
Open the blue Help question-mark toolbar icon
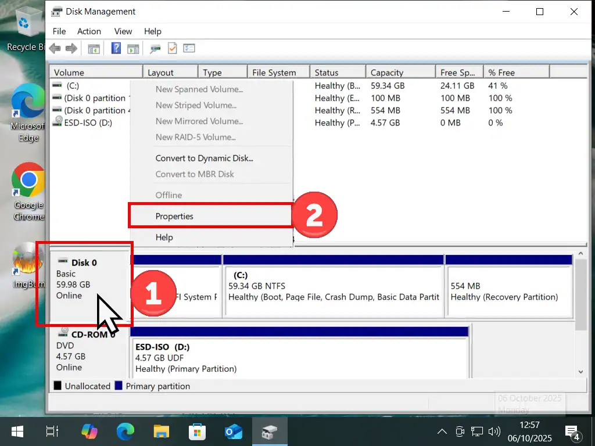pos(116,49)
